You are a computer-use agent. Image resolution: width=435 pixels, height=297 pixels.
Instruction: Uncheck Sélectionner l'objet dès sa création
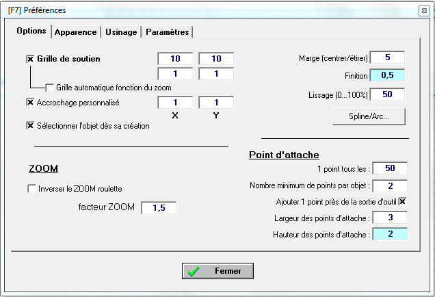(30, 126)
